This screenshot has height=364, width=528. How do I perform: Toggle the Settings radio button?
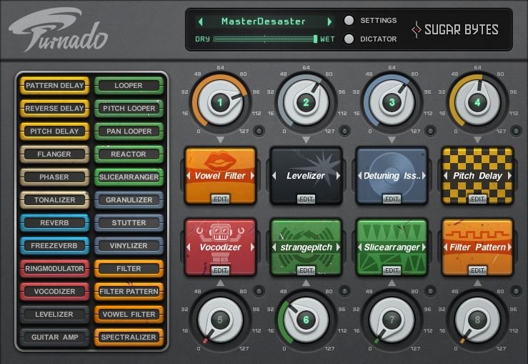tap(349, 21)
